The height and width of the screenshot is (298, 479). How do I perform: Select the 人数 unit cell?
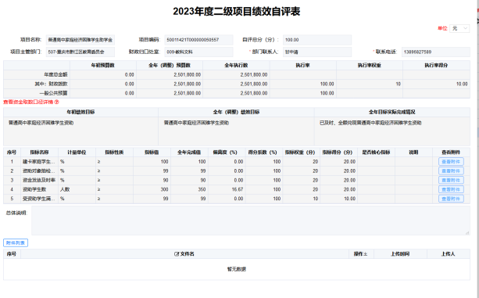(77, 189)
